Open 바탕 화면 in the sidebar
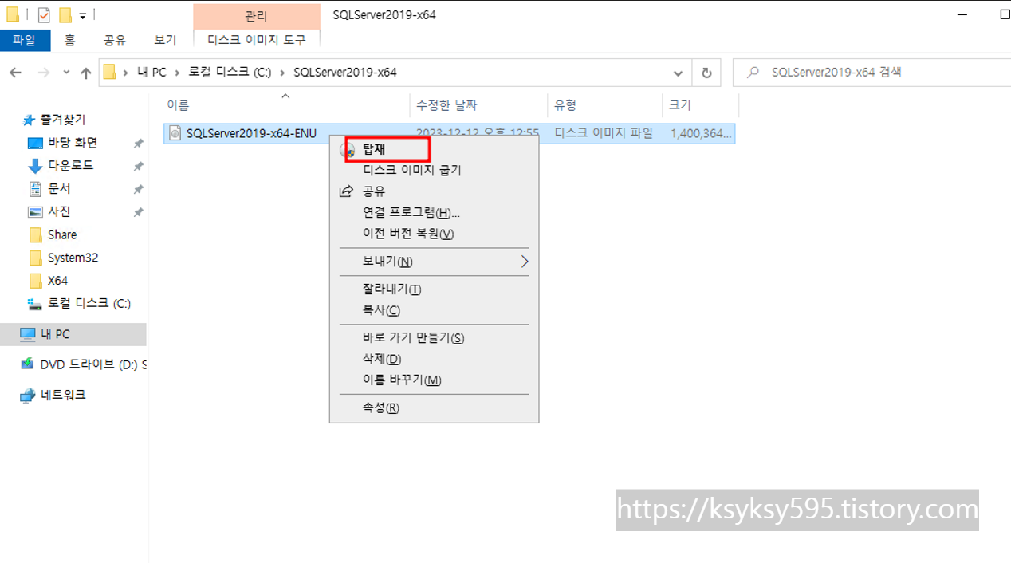 [x=72, y=143]
